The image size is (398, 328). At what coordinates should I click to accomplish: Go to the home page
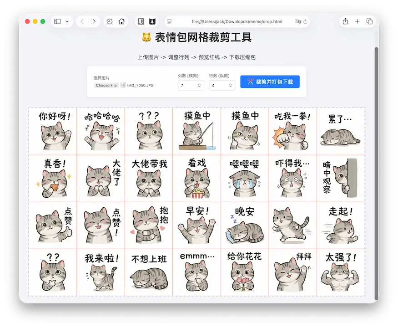(121, 21)
